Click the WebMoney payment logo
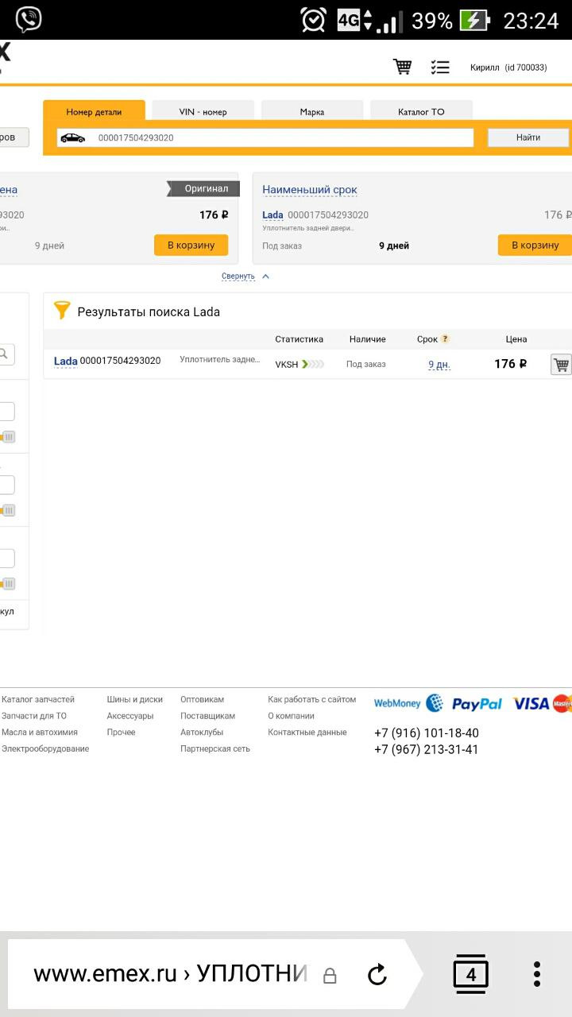 (x=408, y=703)
